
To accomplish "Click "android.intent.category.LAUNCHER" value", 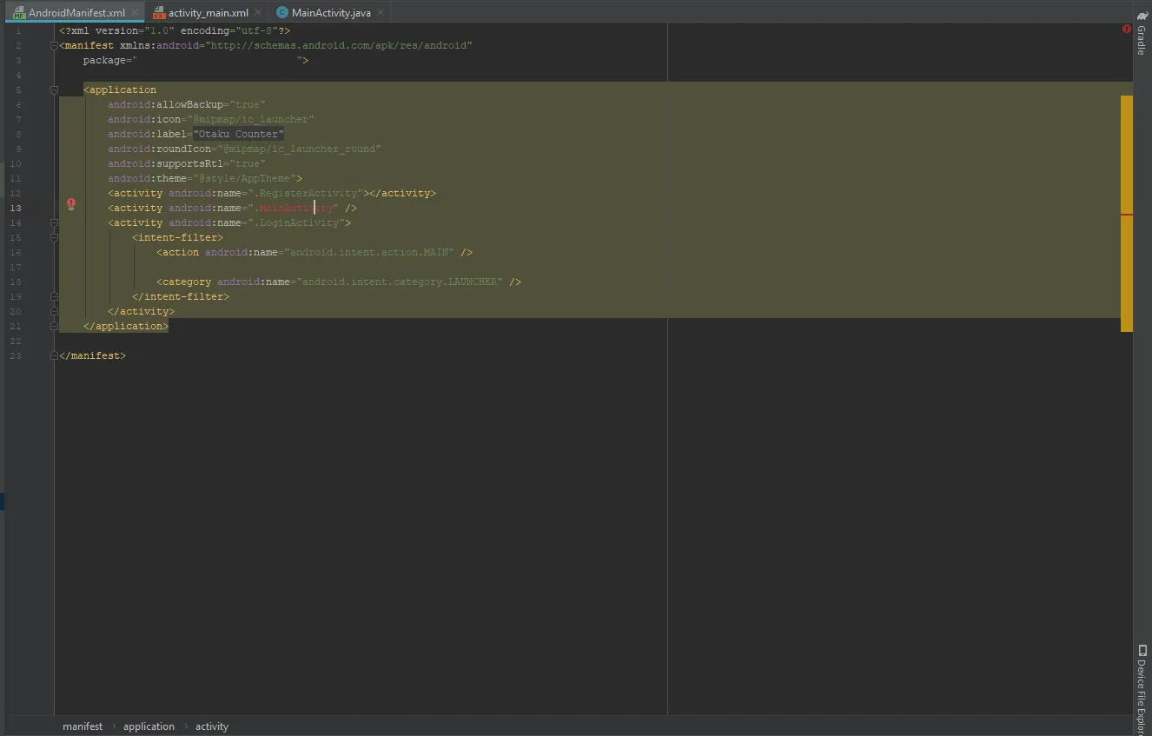I will pos(399,282).
